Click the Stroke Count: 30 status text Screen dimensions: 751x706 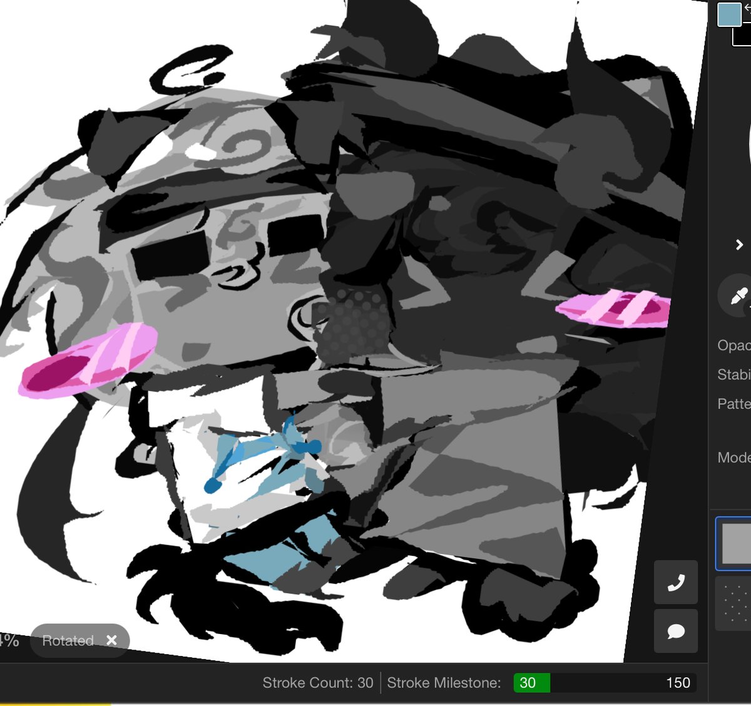pos(318,683)
